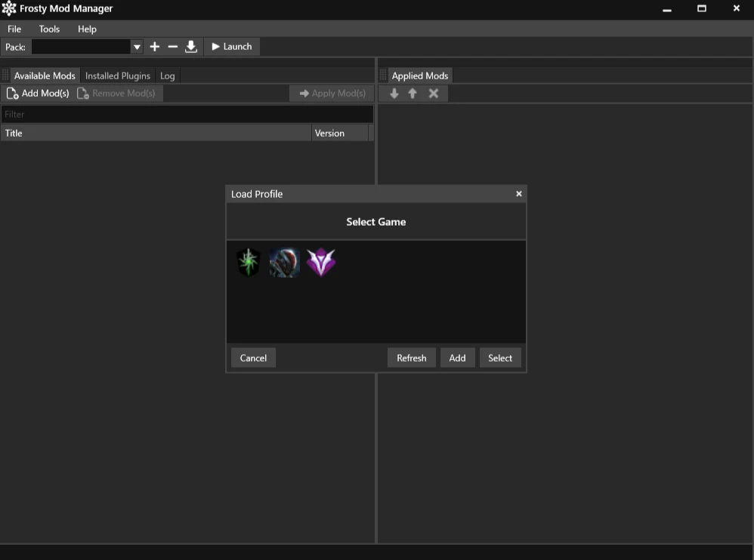Screen dimensions: 754x560
Task: Select the purple emblem game profile icon
Action: [321, 262]
